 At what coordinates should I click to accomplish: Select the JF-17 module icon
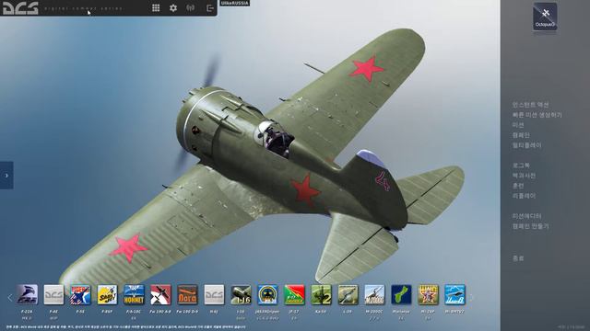294,294
